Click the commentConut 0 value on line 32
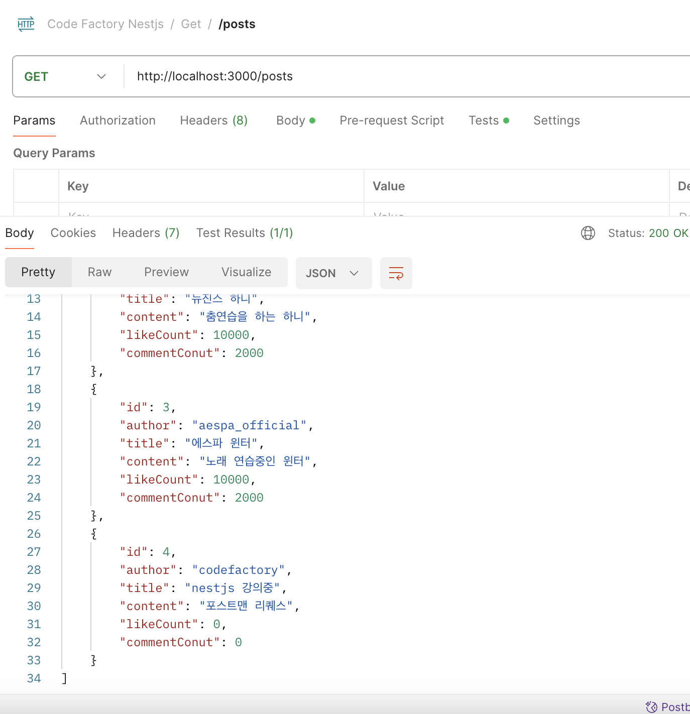The image size is (690, 714). tap(239, 642)
